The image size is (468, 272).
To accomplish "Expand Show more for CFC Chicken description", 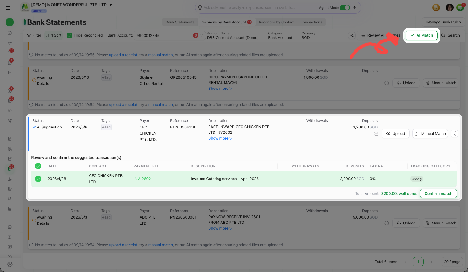I will pyautogui.click(x=220, y=138).
